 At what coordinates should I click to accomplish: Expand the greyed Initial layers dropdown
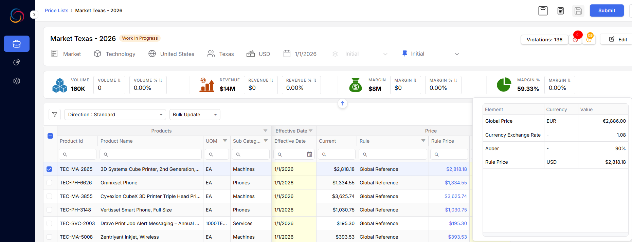[360, 54]
